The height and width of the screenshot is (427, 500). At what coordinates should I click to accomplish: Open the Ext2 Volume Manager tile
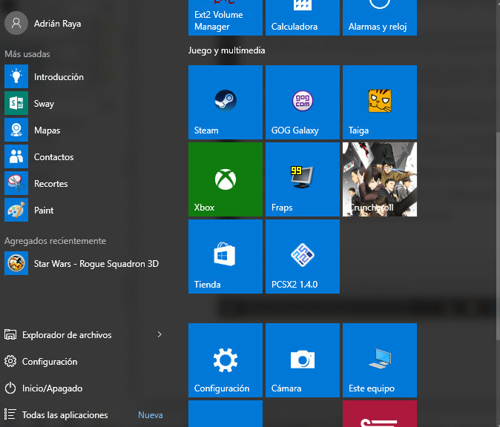tap(225, 18)
